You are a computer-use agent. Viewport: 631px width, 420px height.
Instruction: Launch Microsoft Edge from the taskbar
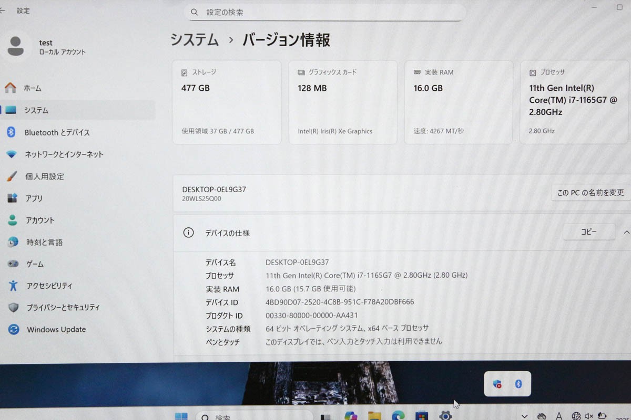pyautogui.click(x=398, y=416)
